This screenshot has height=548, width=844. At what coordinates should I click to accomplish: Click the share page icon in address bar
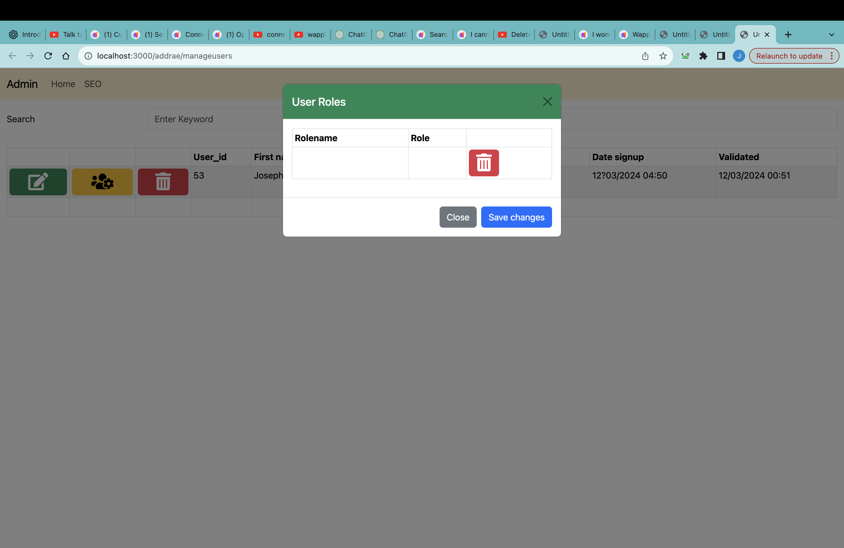click(x=645, y=56)
